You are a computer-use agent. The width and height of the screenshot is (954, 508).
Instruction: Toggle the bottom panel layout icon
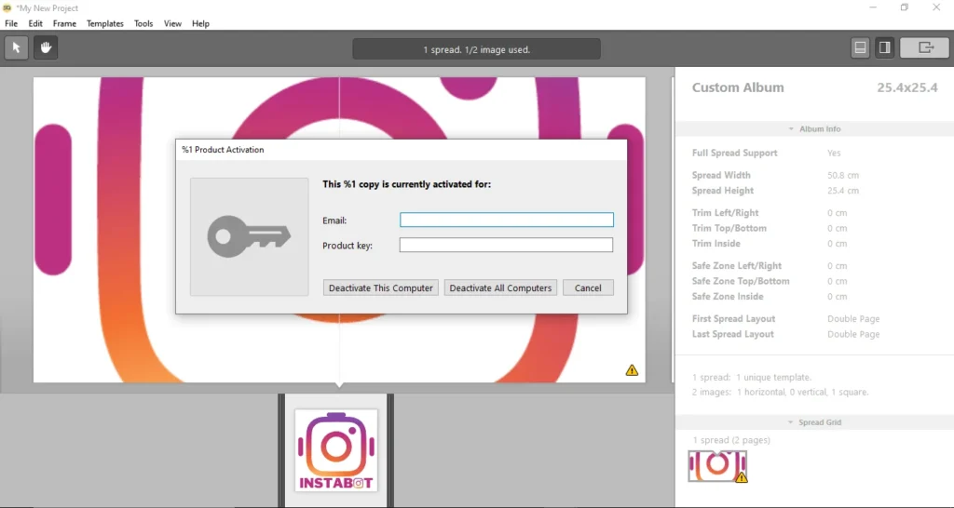click(860, 48)
